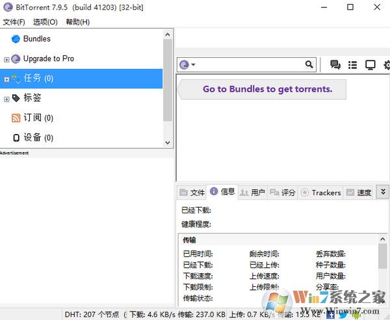390x320 pixels.
Task: Click the 传输状态 label
Action: point(198,298)
